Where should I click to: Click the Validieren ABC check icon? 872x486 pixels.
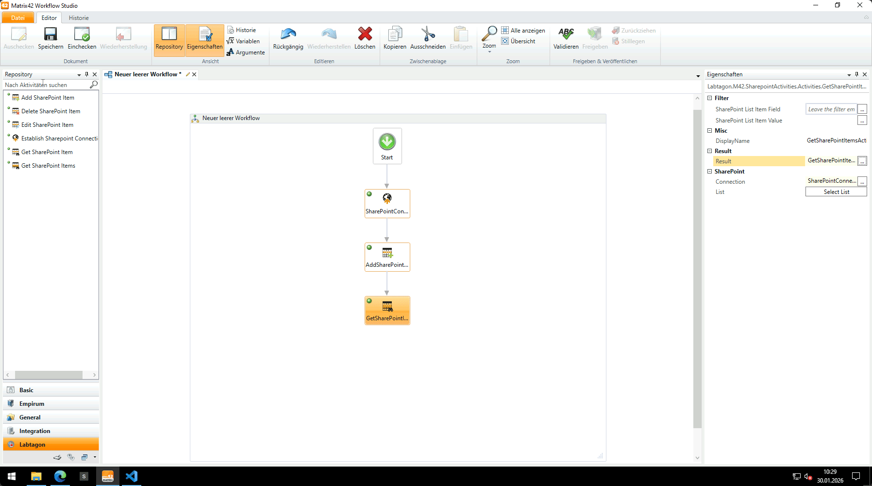(566, 35)
